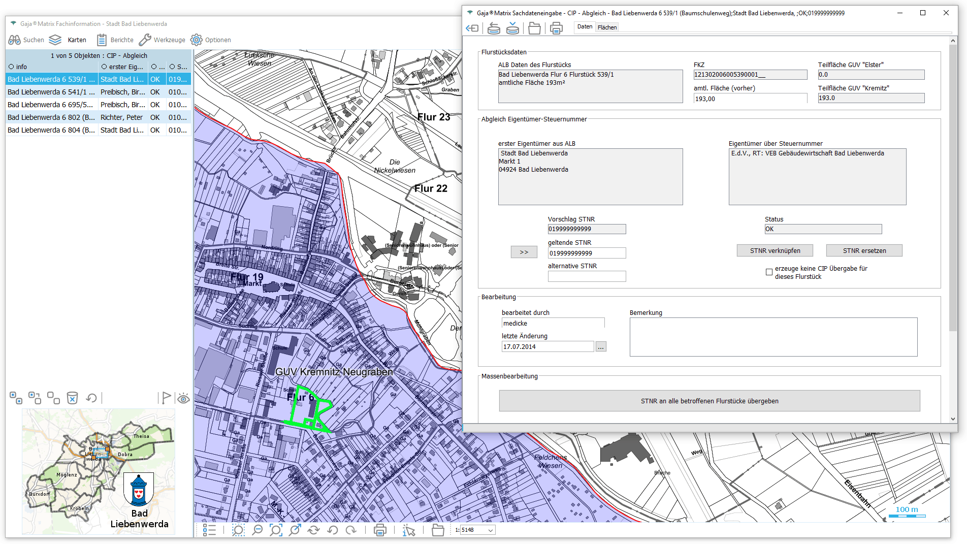Click the zoom out magnifier icon
This screenshot has width=967, height=544.
click(257, 530)
